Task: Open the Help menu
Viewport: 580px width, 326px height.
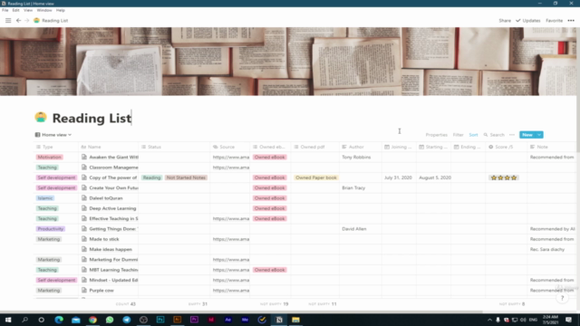Action: click(x=61, y=10)
